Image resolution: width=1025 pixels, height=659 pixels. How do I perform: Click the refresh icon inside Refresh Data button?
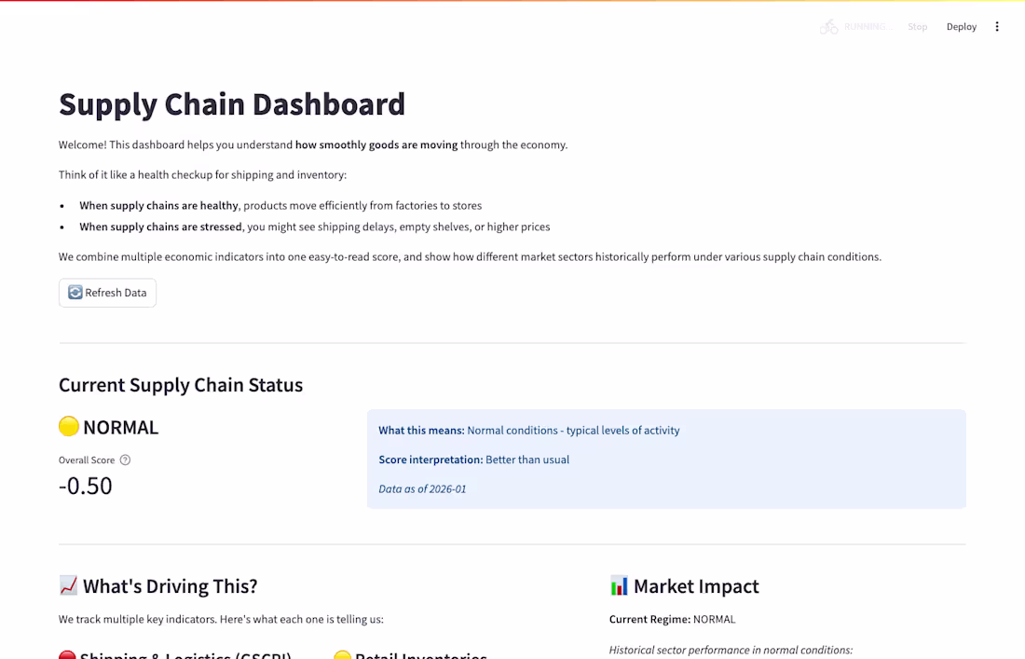tap(74, 293)
